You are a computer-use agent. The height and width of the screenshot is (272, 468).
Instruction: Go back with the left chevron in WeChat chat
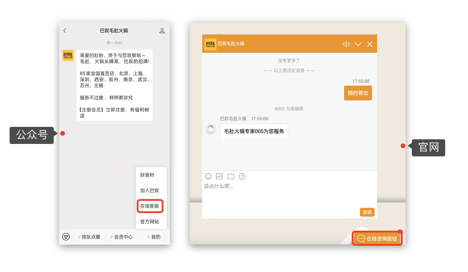pyautogui.click(x=65, y=31)
